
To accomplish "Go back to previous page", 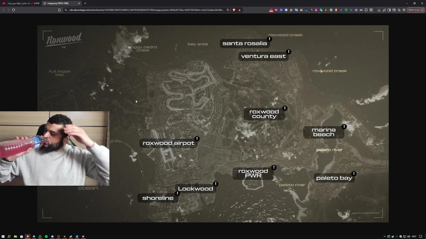I will 4,10.
